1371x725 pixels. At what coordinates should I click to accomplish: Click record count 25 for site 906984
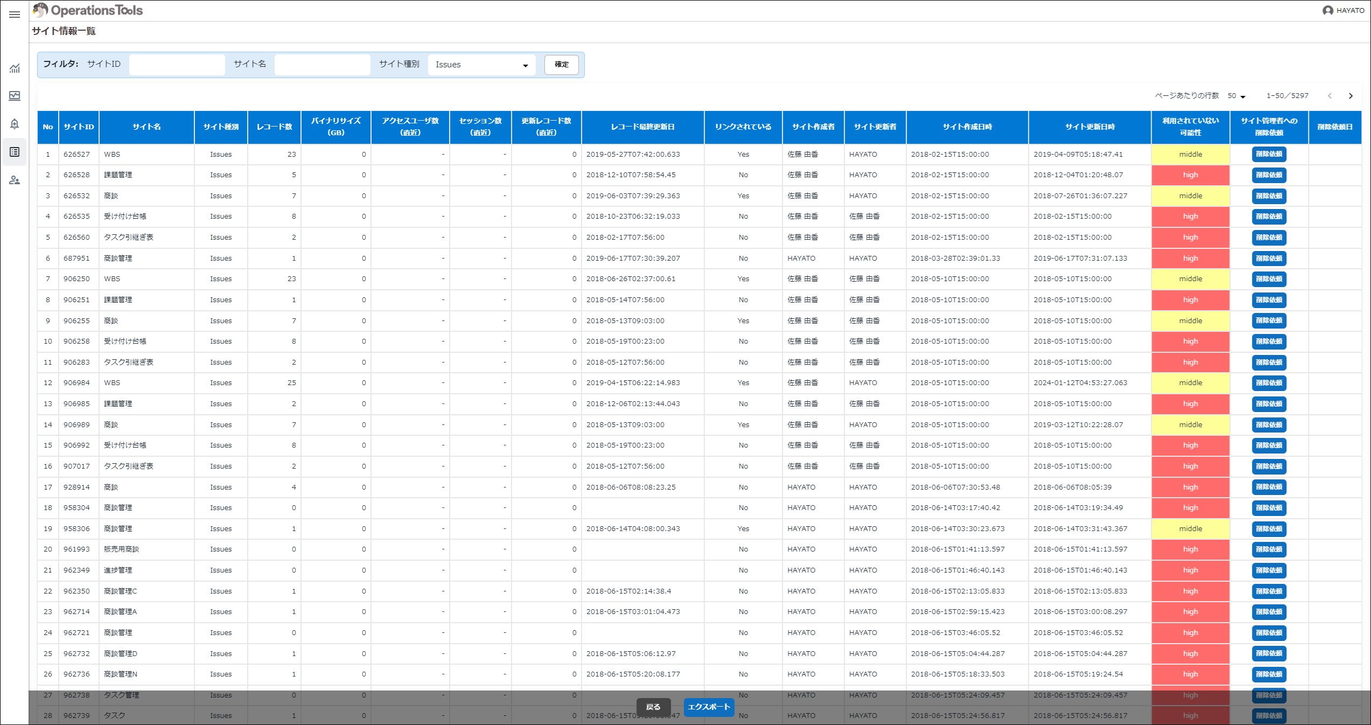point(292,383)
